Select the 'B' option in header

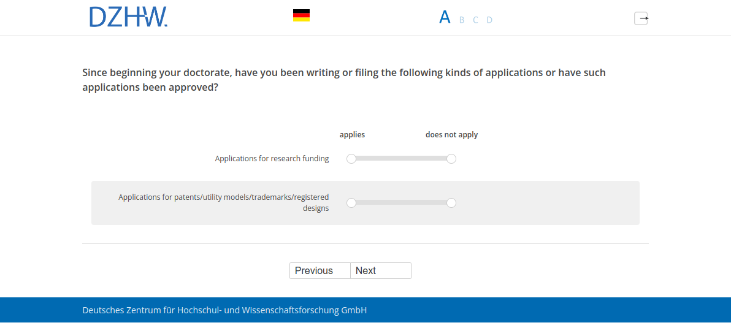(462, 20)
